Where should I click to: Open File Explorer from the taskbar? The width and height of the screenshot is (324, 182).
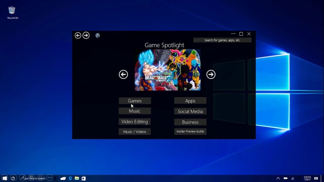pos(77,178)
